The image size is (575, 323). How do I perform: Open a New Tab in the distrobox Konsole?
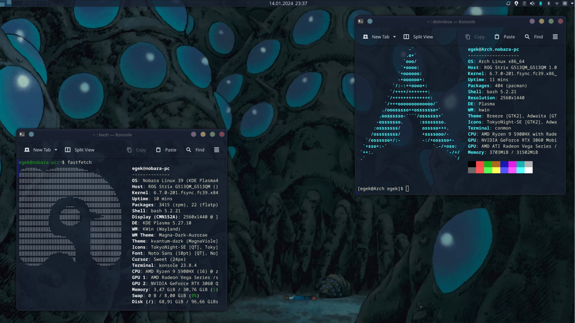[x=376, y=36]
